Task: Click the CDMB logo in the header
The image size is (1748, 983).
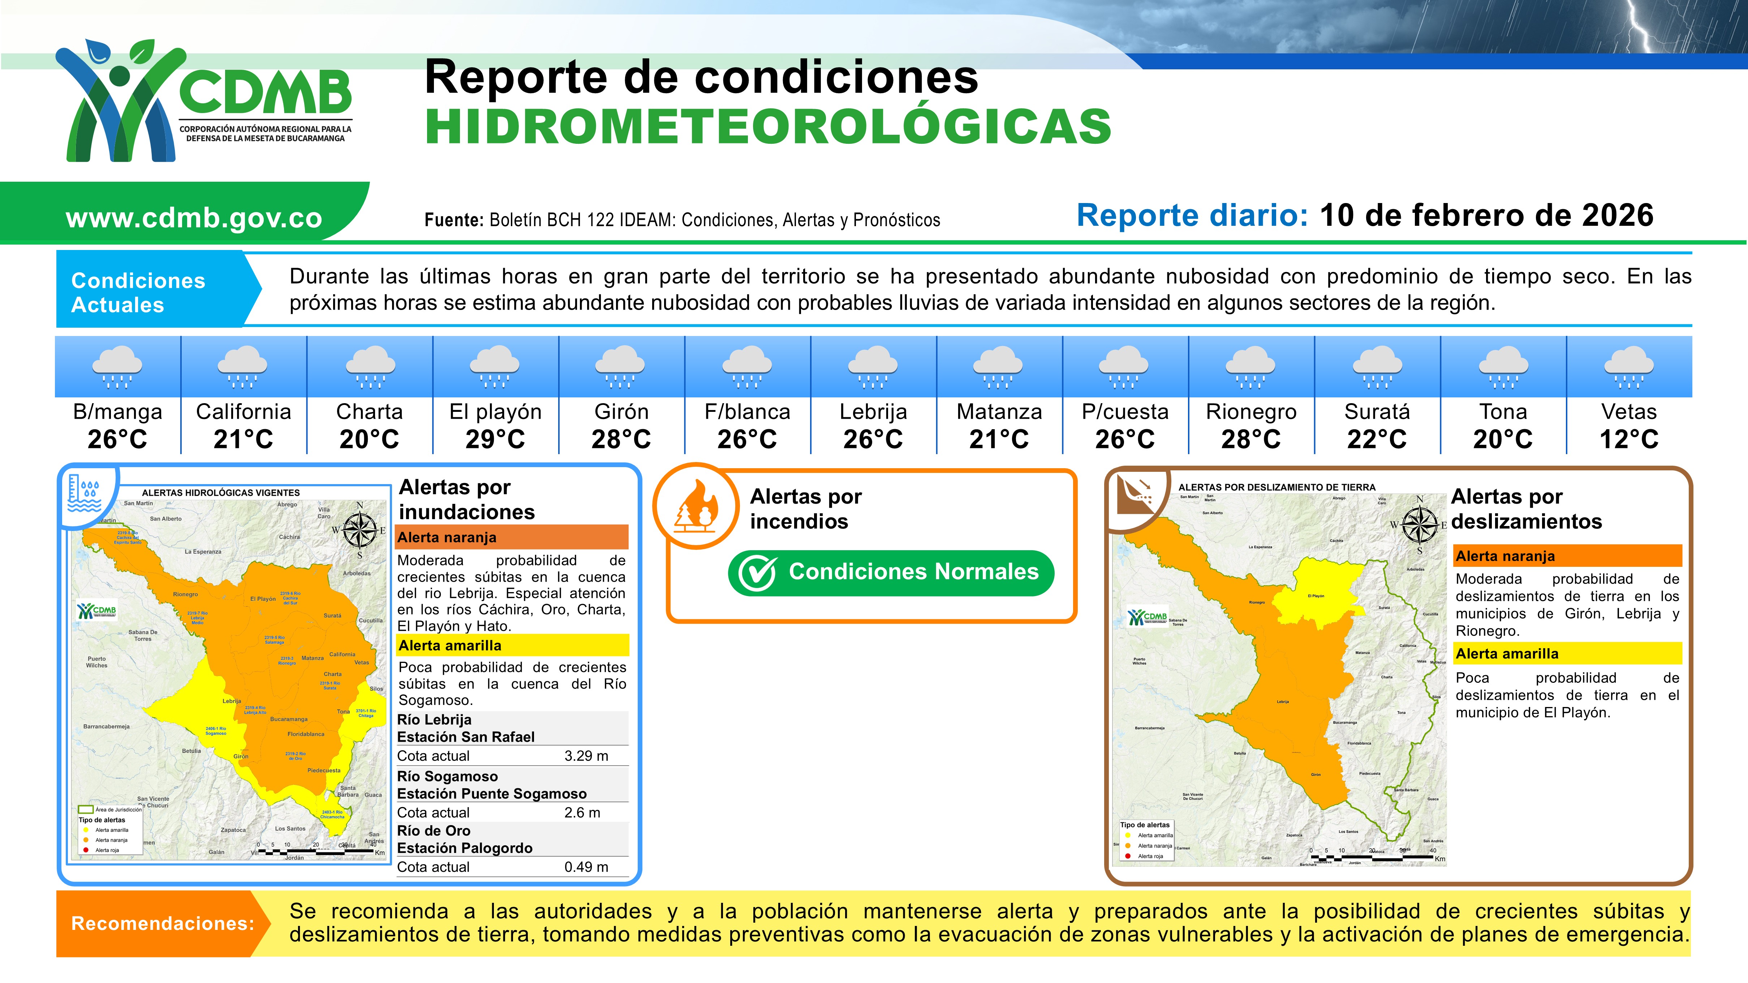Action: (203, 100)
